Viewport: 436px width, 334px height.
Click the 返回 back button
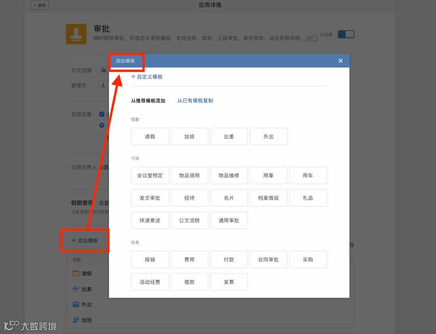pos(40,5)
